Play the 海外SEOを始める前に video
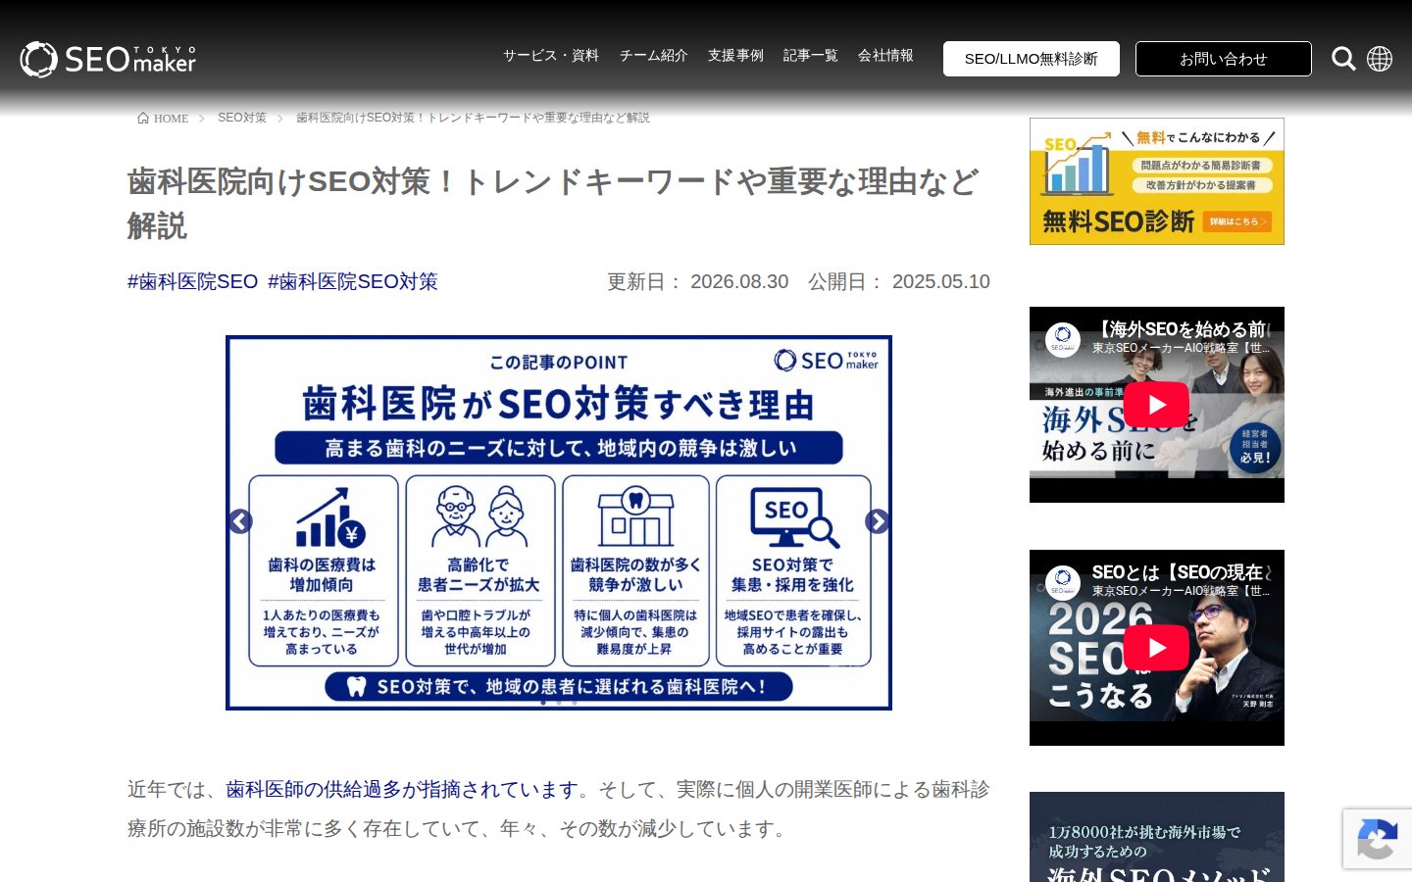The image size is (1412, 882). tap(1156, 405)
